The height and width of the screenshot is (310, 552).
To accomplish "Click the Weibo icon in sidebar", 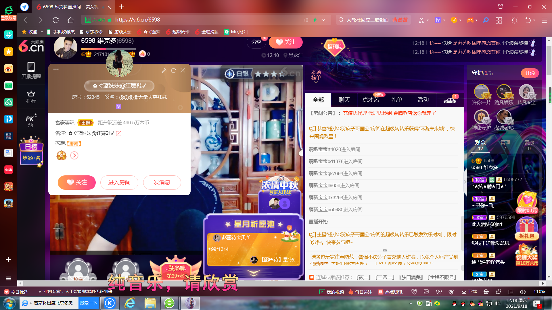I will pyautogui.click(x=9, y=69).
